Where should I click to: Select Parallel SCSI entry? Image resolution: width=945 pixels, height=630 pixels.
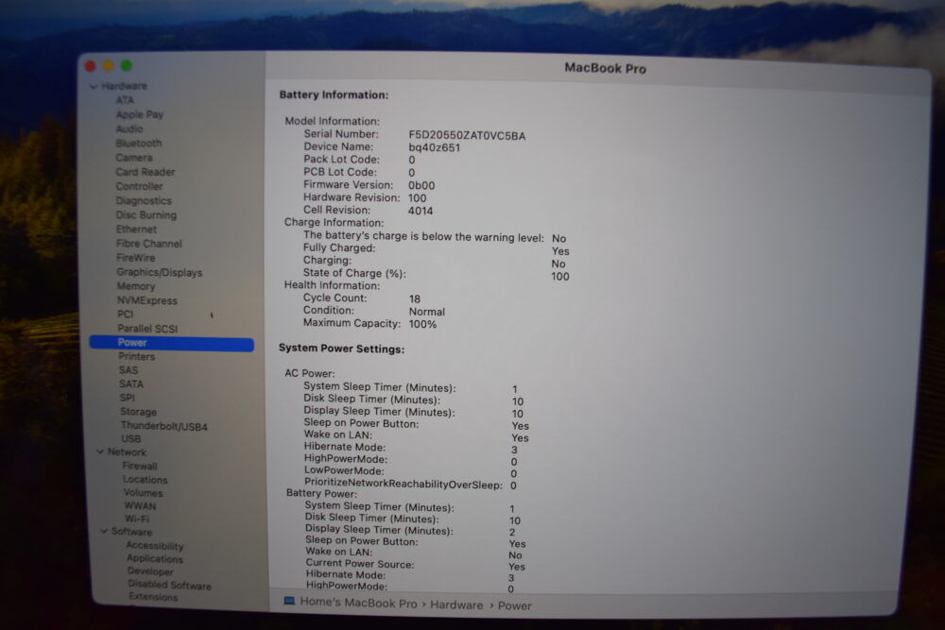click(x=147, y=329)
